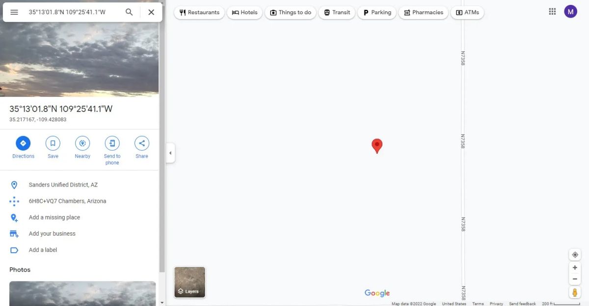
Task: Show your location on map
Action: (575, 255)
